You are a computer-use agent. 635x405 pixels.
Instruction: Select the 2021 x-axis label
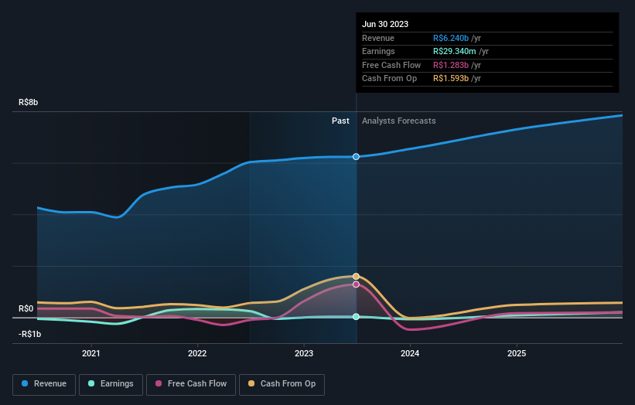(x=91, y=353)
